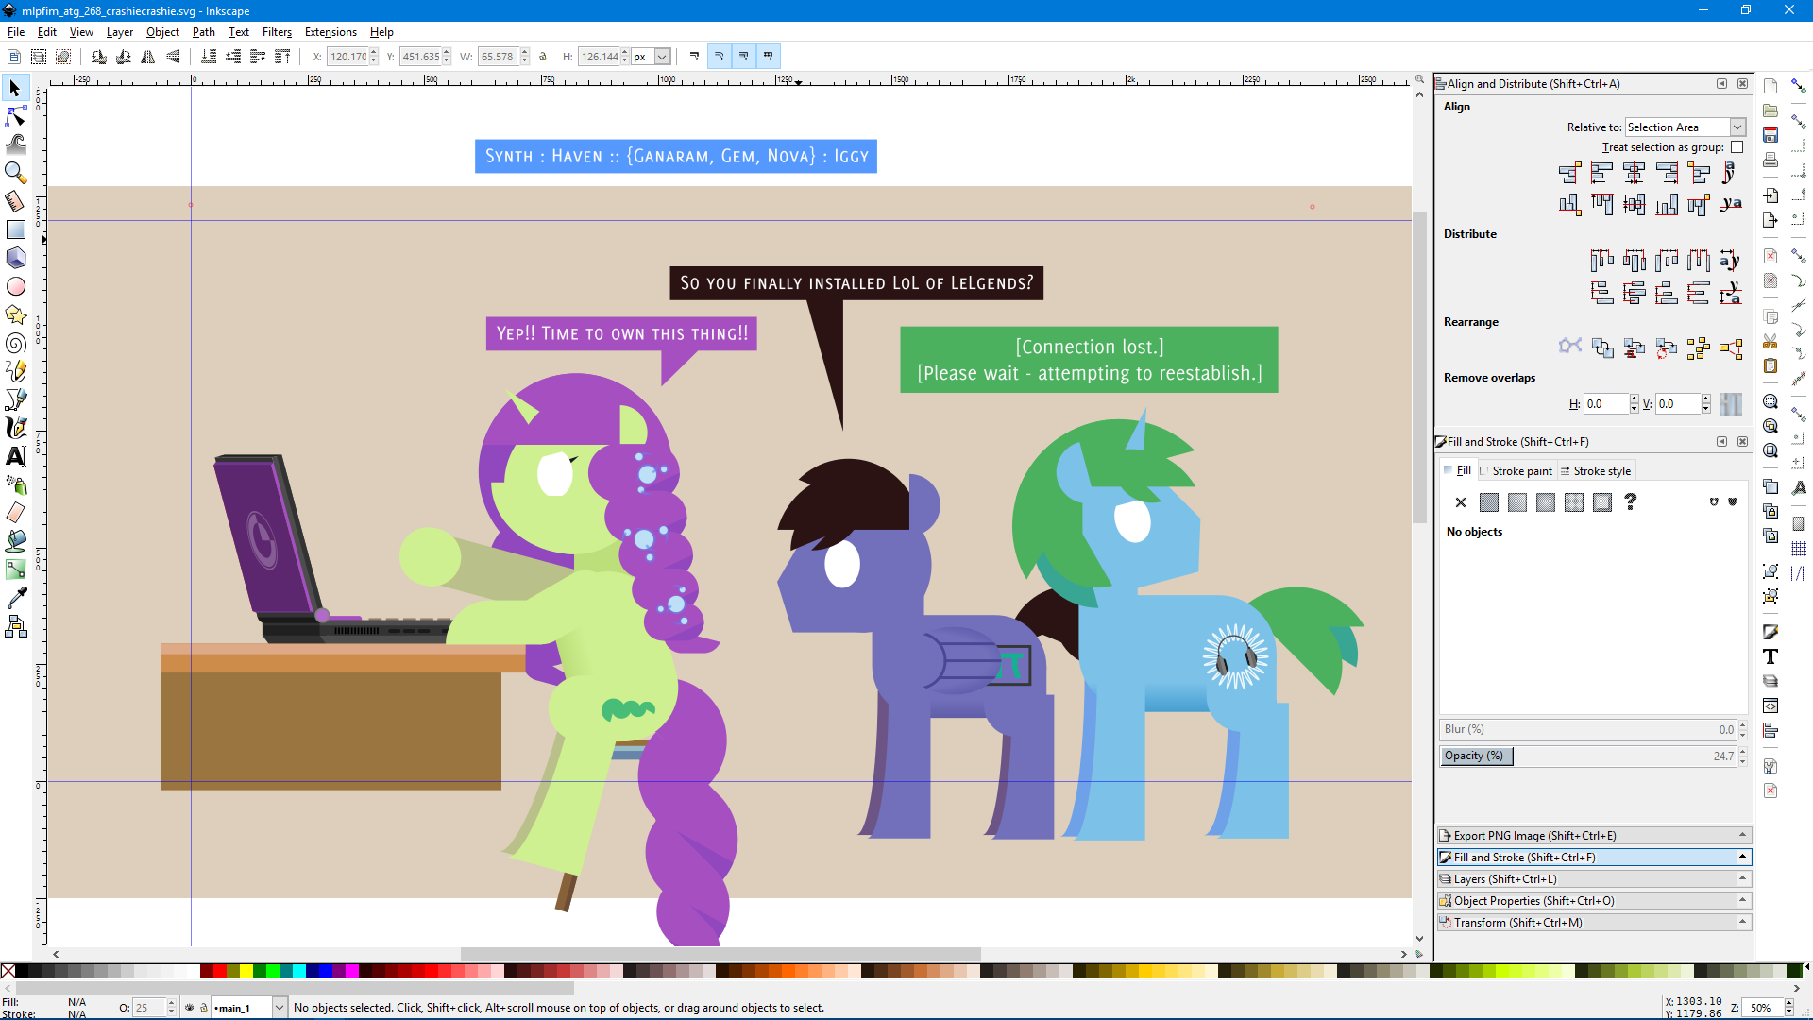Open the px units dropdown

click(651, 57)
